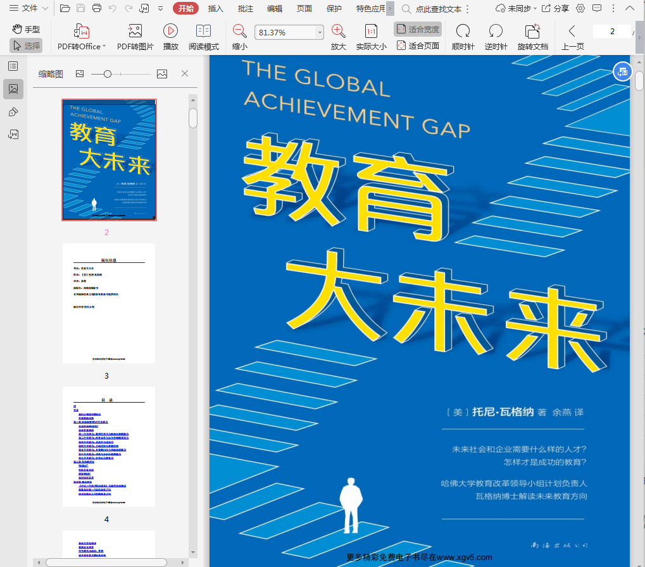The height and width of the screenshot is (567, 645).
Task: Toggle the 适合宽度 fit width option
Action: [418, 29]
